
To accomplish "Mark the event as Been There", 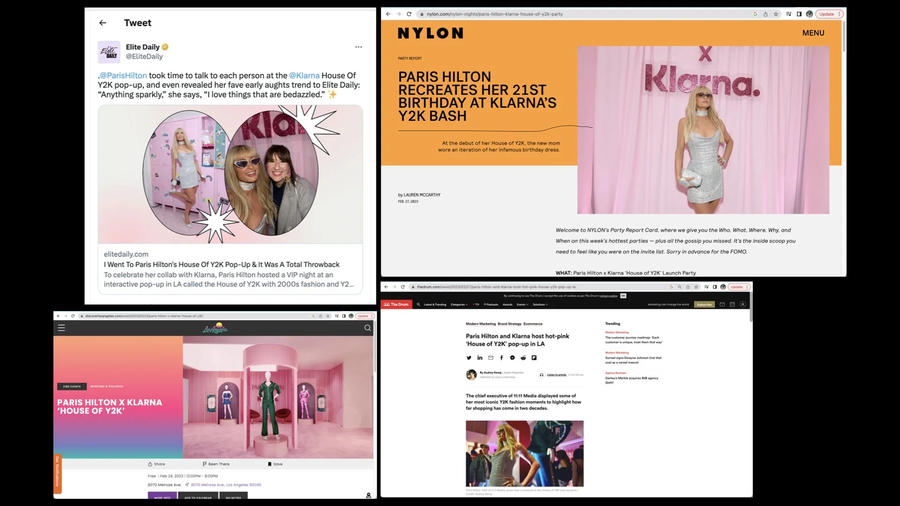I will coord(216,464).
